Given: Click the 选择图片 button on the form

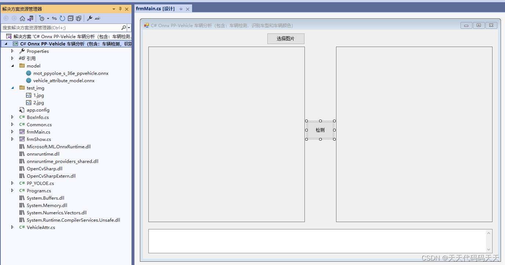Looking at the screenshot, I should pyautogui.click(x=286, y=39).
